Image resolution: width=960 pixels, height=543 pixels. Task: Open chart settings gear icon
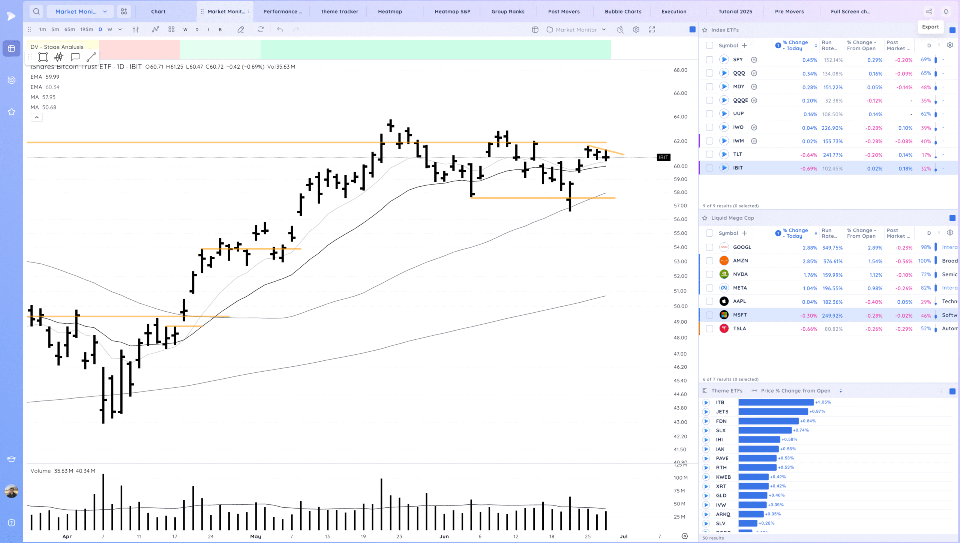[636, 30]
